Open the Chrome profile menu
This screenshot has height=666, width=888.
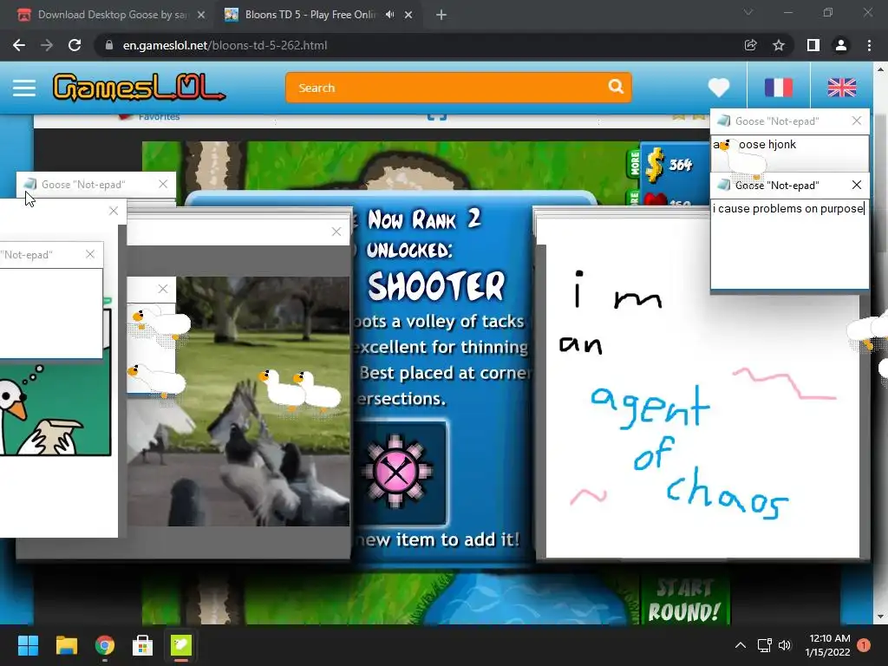(841, 45)
